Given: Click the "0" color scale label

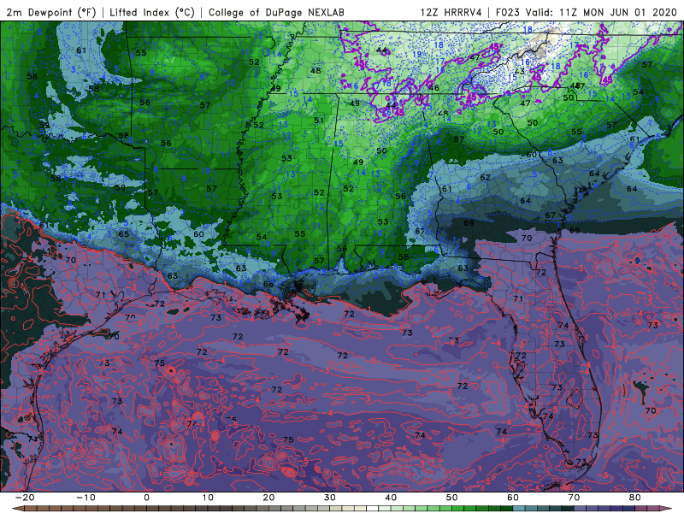Looking at the screenshot, I should (146, 498).
